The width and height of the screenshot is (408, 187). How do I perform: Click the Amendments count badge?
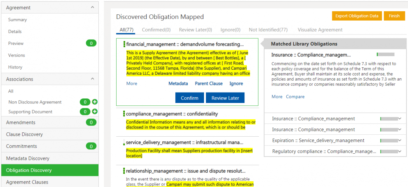[91, 122]
